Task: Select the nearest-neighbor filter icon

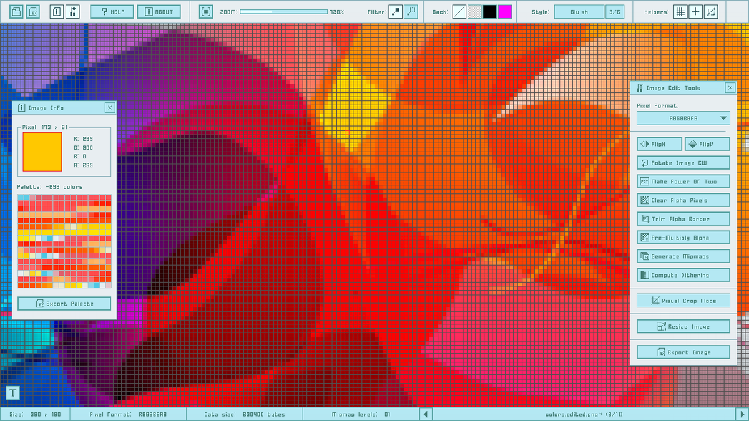Action: click(396, 11)
